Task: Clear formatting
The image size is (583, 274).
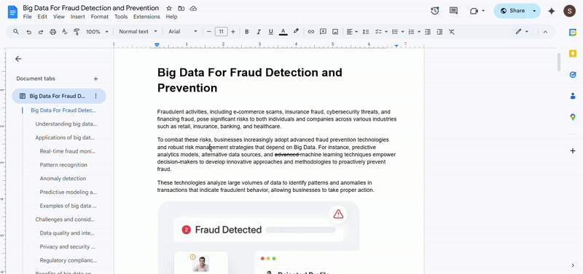Action: [451, 32]
